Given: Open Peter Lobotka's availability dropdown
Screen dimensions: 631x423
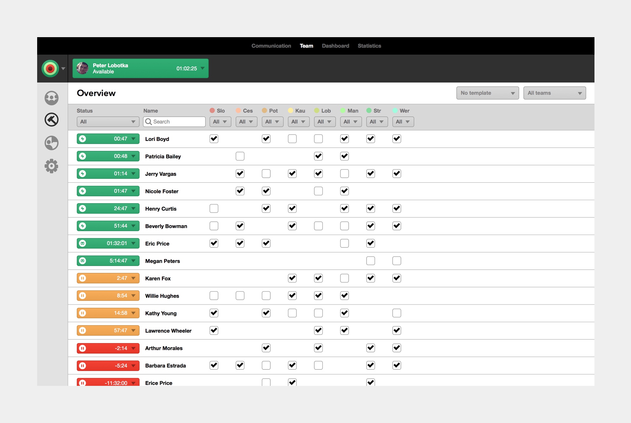Looking at the screenshot, I should (203, 68).
